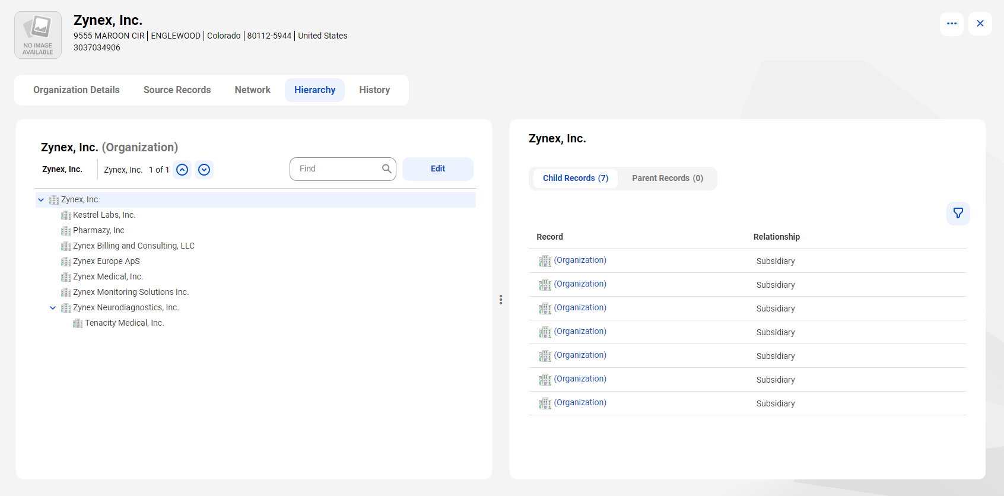
Task: Click building icon beside Zynex Medical, Inc.
Action: 66,277
